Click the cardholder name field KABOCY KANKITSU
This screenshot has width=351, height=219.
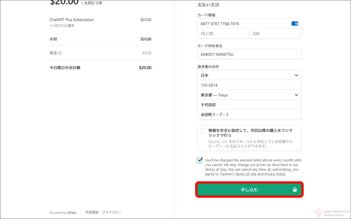249,54
